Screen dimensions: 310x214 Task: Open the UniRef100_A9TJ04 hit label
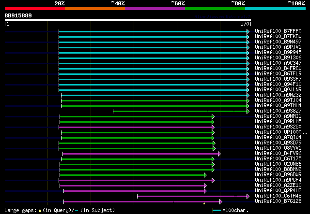click(278, 100)
